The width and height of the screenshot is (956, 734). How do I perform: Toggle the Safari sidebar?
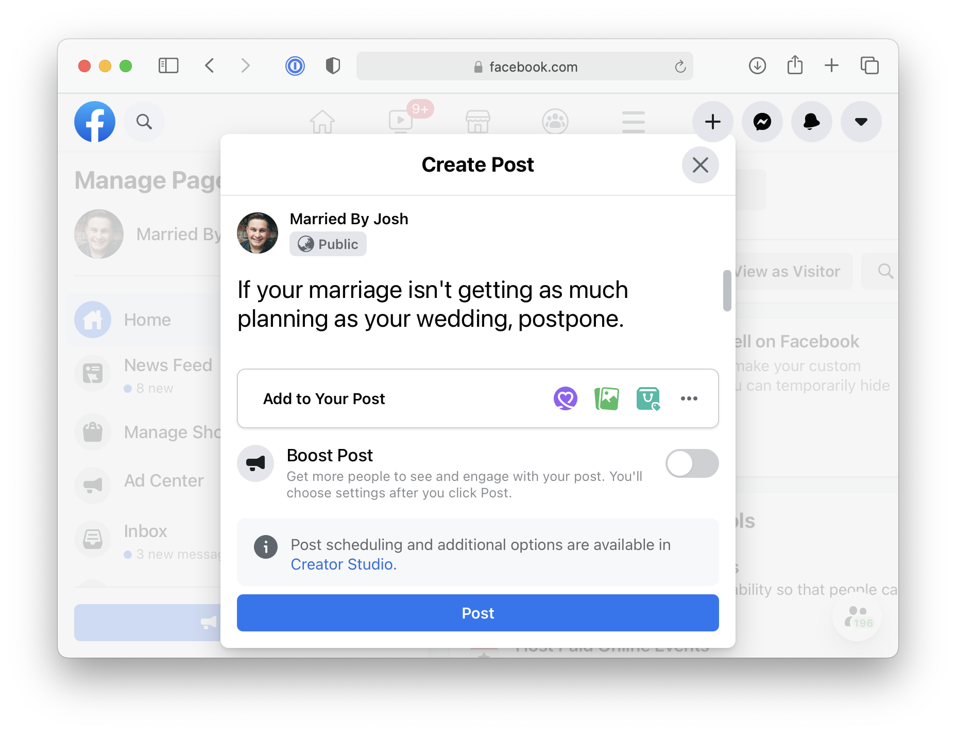168,66
